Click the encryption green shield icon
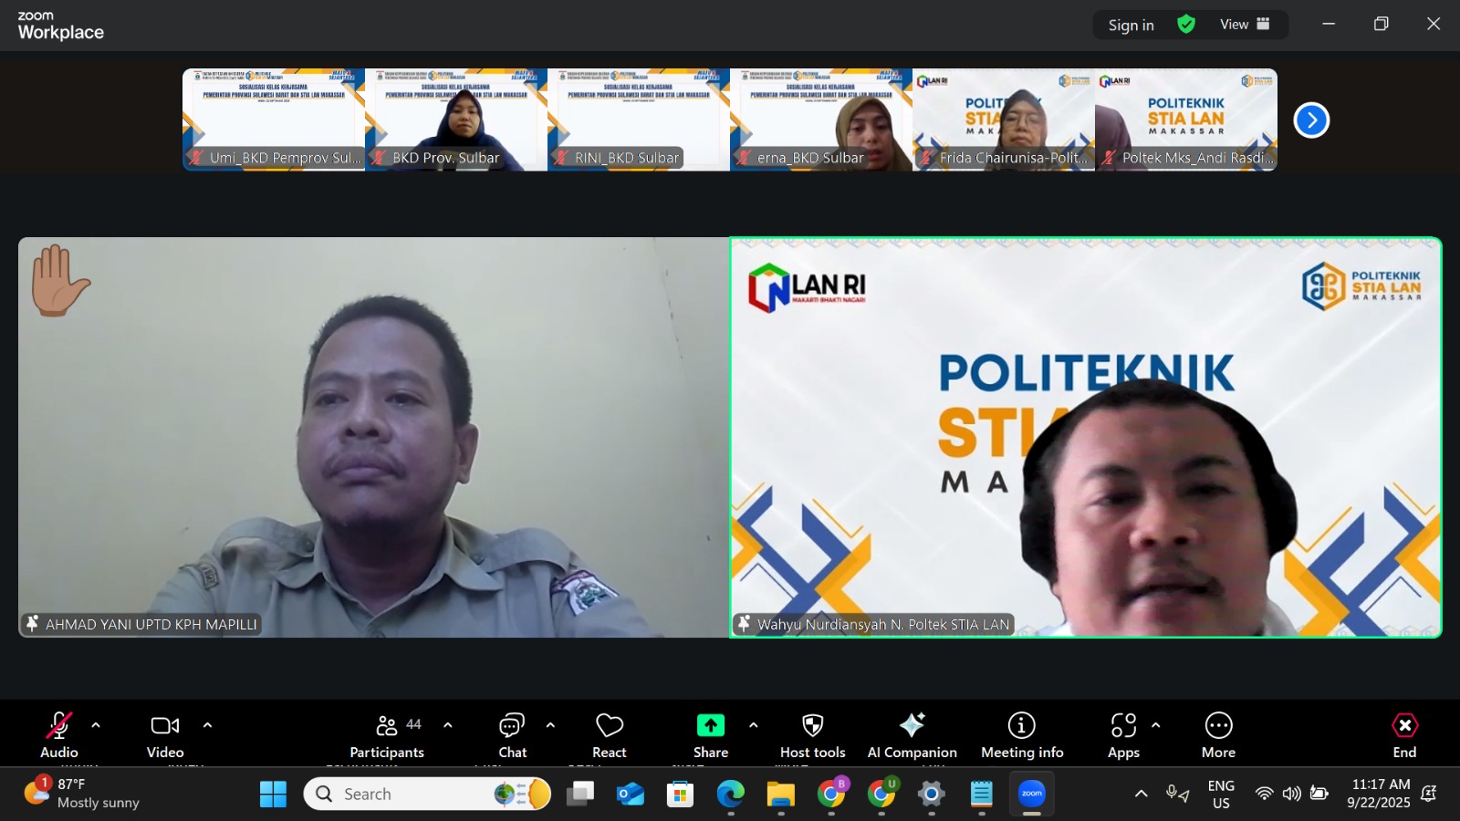The height and width of the screenshot is (821, 1460). click(1186, 25)
